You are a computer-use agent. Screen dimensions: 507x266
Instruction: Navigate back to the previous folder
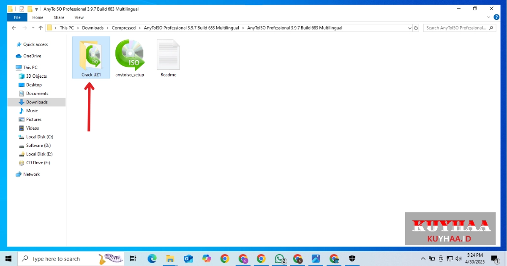pyautogui.click(x=14, y=28)
